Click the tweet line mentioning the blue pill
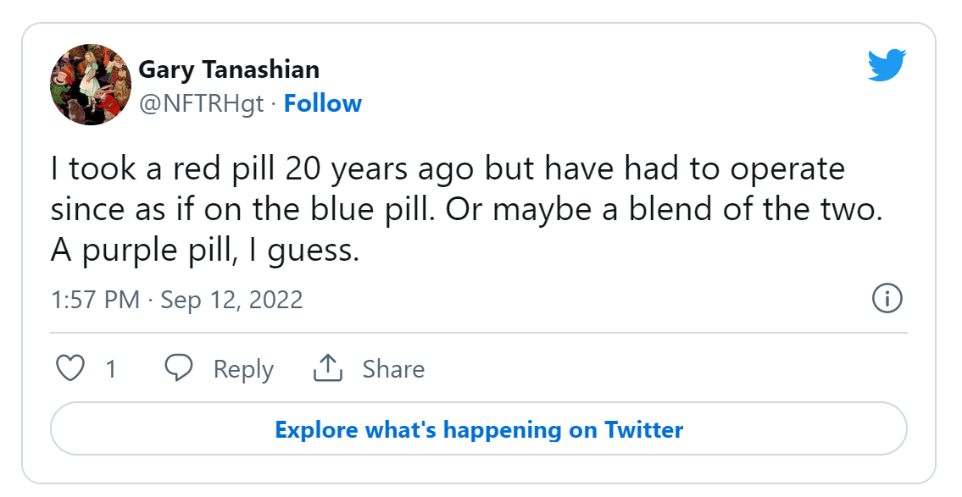This screenshot has height=497, width=962. point(466,211)
